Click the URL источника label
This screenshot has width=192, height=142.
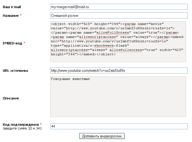coord(15,71)
